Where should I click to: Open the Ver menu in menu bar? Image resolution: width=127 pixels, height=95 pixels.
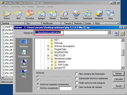[24, 7]
